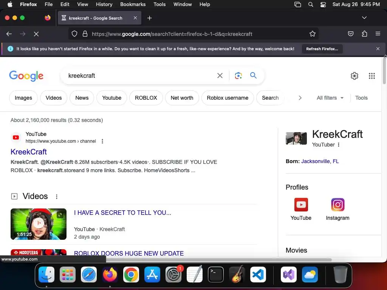
Task: Click the Firefox back arrow
Action: tap(9, 34)
